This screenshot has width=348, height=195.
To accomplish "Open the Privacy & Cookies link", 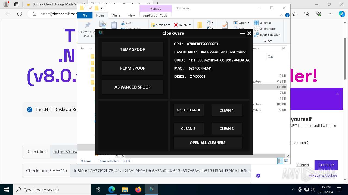I will (323, 175).
